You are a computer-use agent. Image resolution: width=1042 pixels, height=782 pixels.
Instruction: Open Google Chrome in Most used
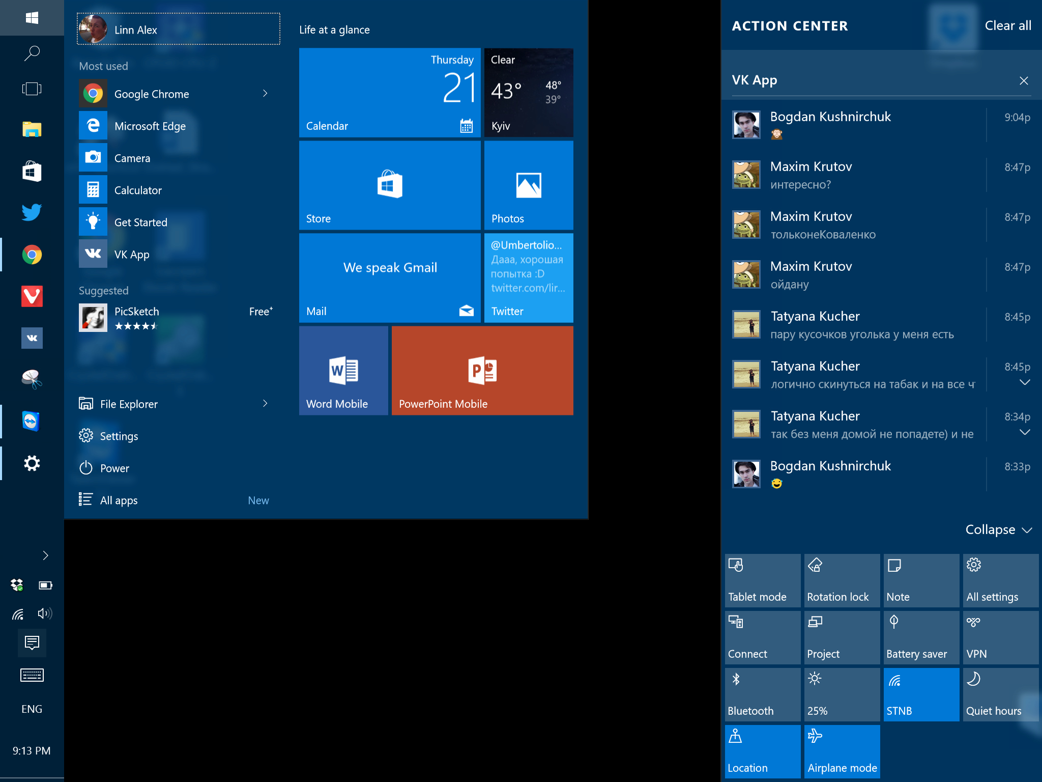(x=179, y=94)
